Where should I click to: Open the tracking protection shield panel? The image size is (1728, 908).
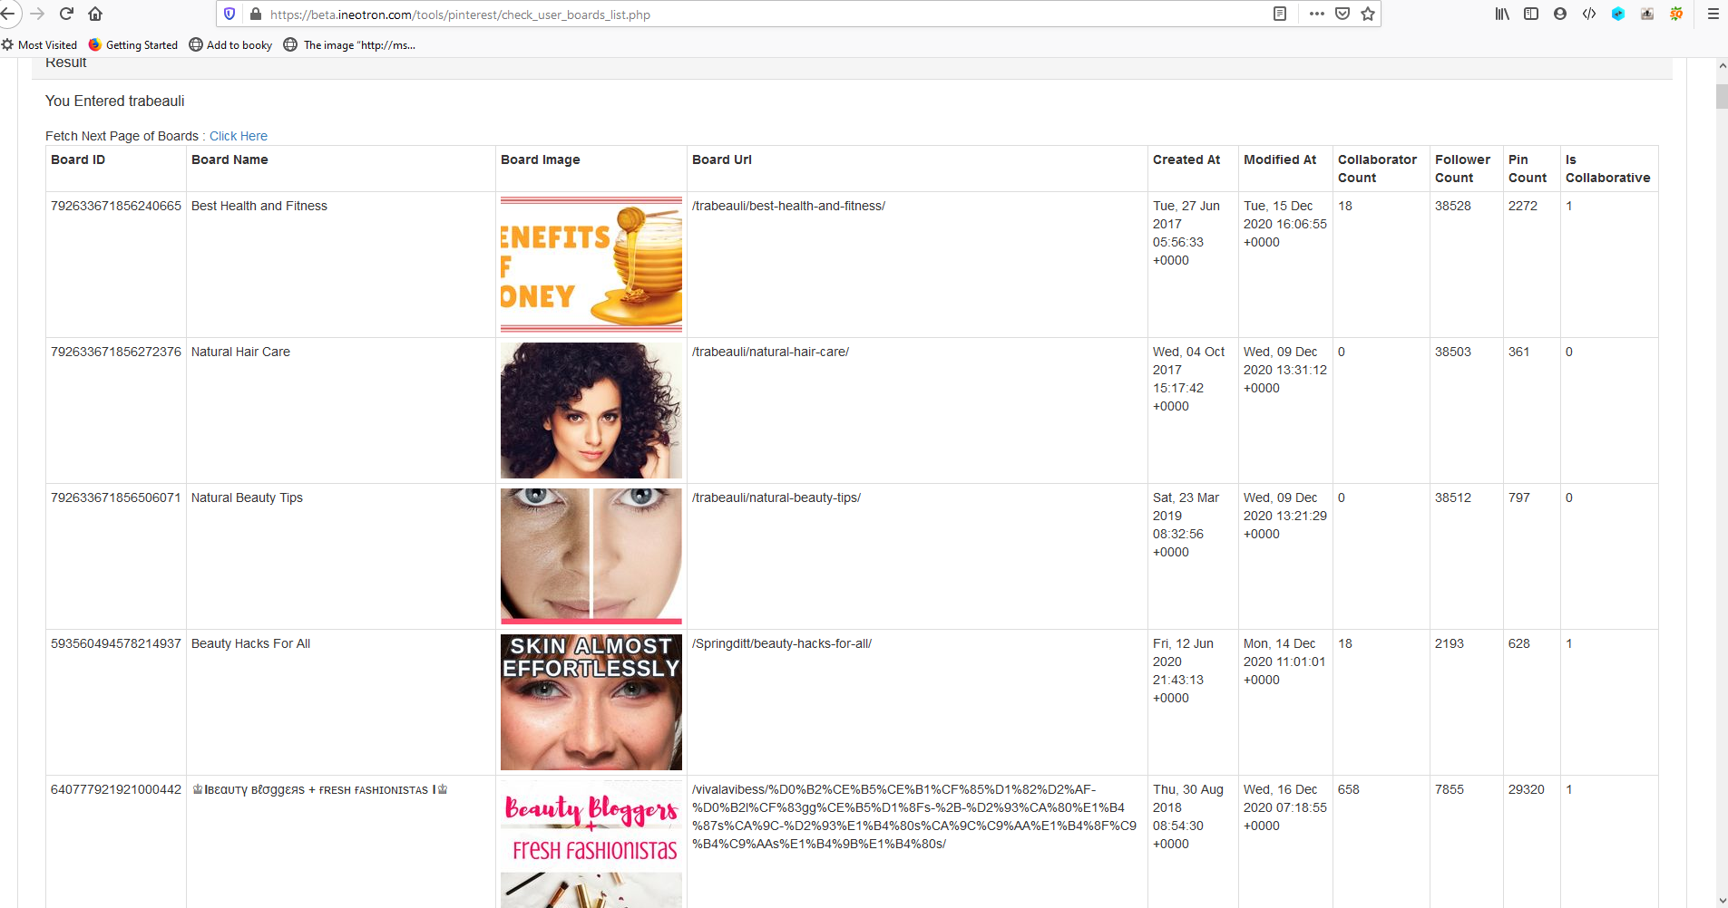[x=229, y=14]
